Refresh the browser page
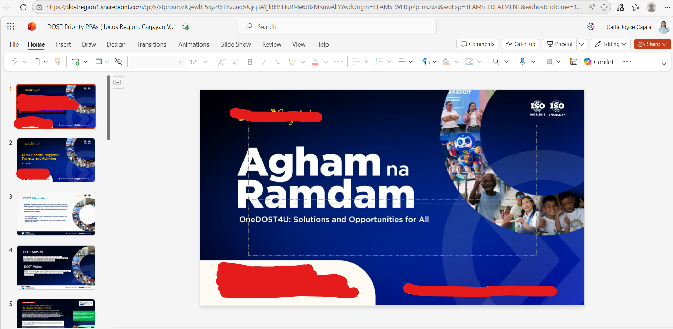The width and height of the screenshot is (673, 329). (x=23, y=7)
